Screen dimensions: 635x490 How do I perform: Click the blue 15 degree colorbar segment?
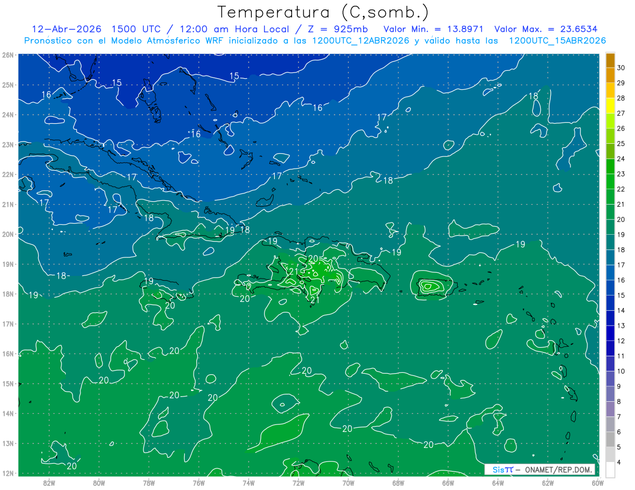[x=610, y=288]
